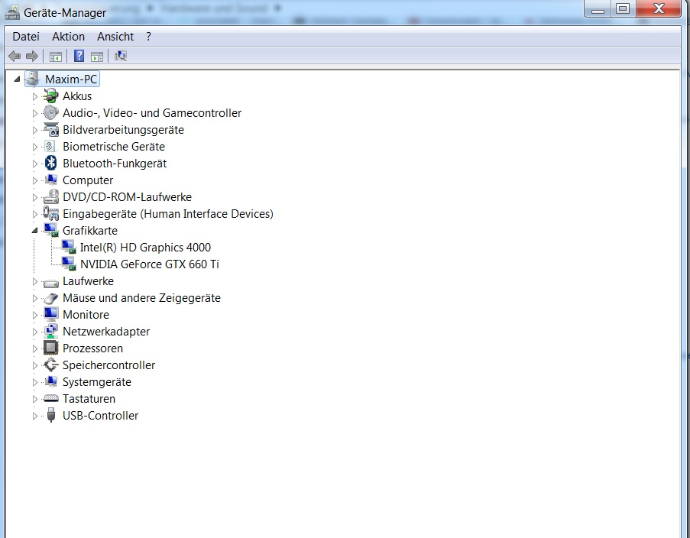Screen dimensions: 690x538
Task: Expand the Tastaturen category
Action: click(x=34, y=399)
